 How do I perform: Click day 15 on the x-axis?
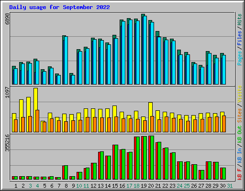click(x=115, y=186)
